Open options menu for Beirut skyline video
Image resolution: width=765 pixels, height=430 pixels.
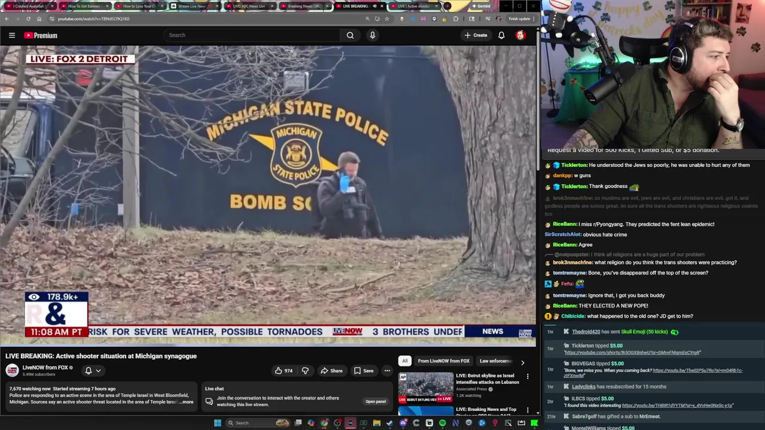[527, 377]
